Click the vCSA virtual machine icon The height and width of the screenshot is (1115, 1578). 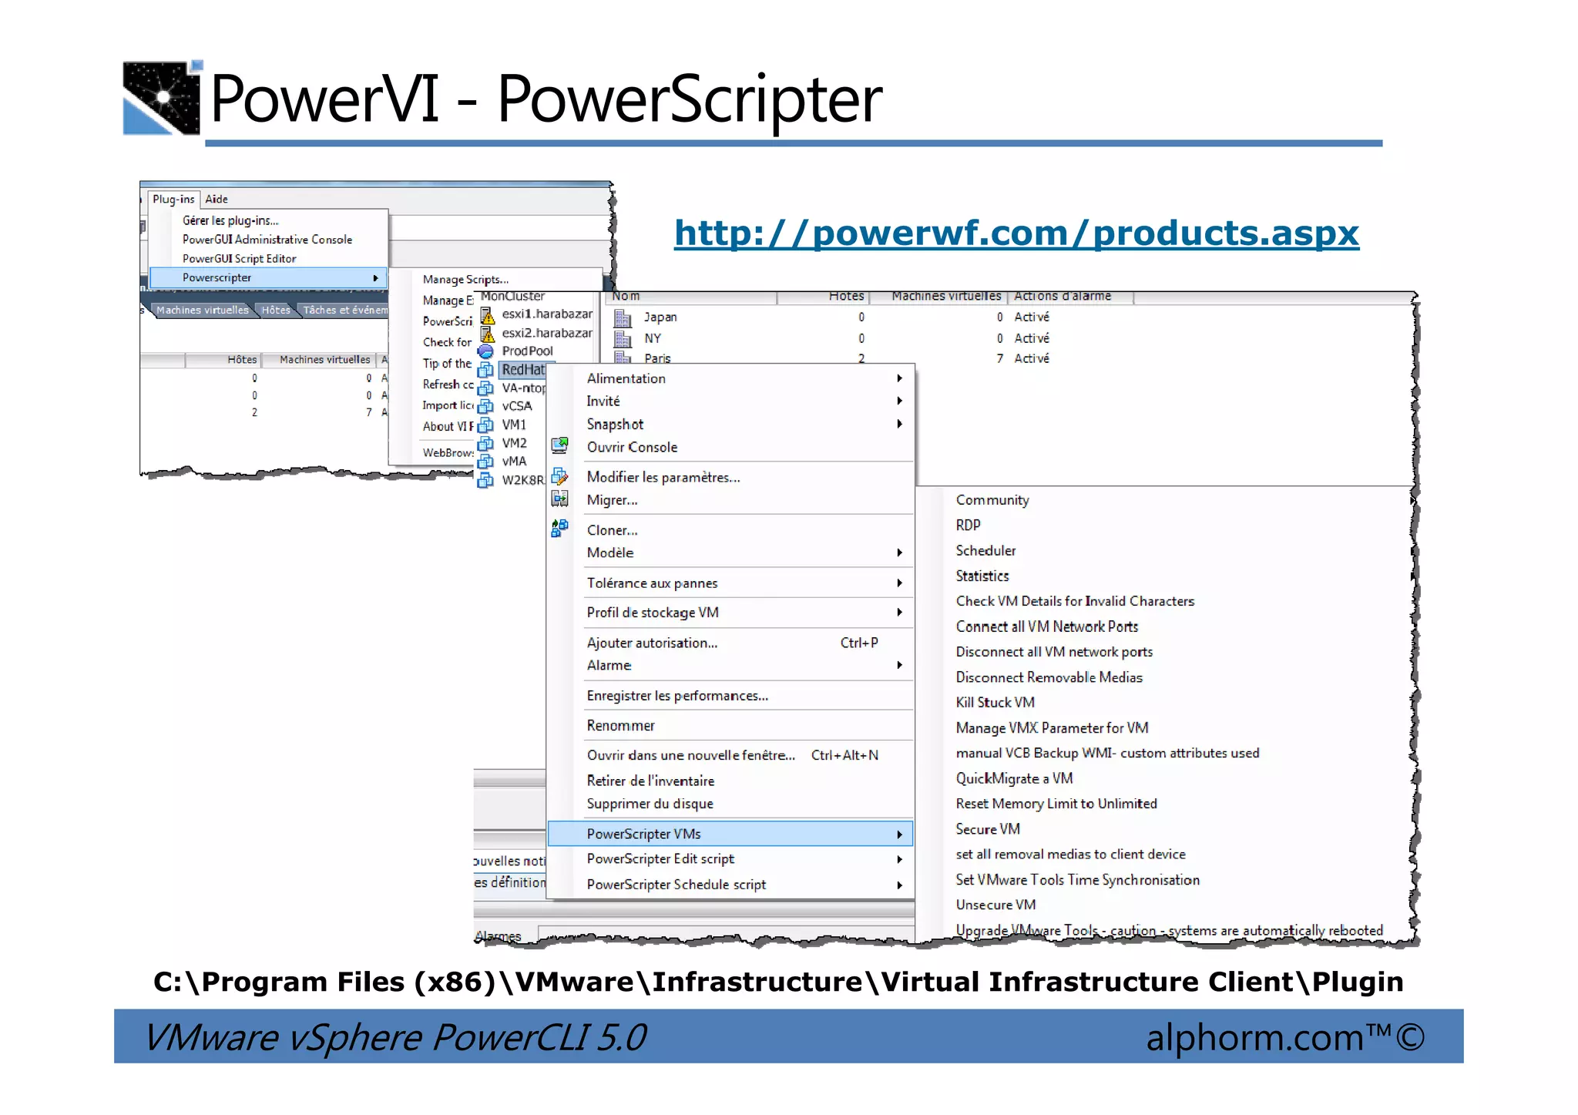point(485,407)
